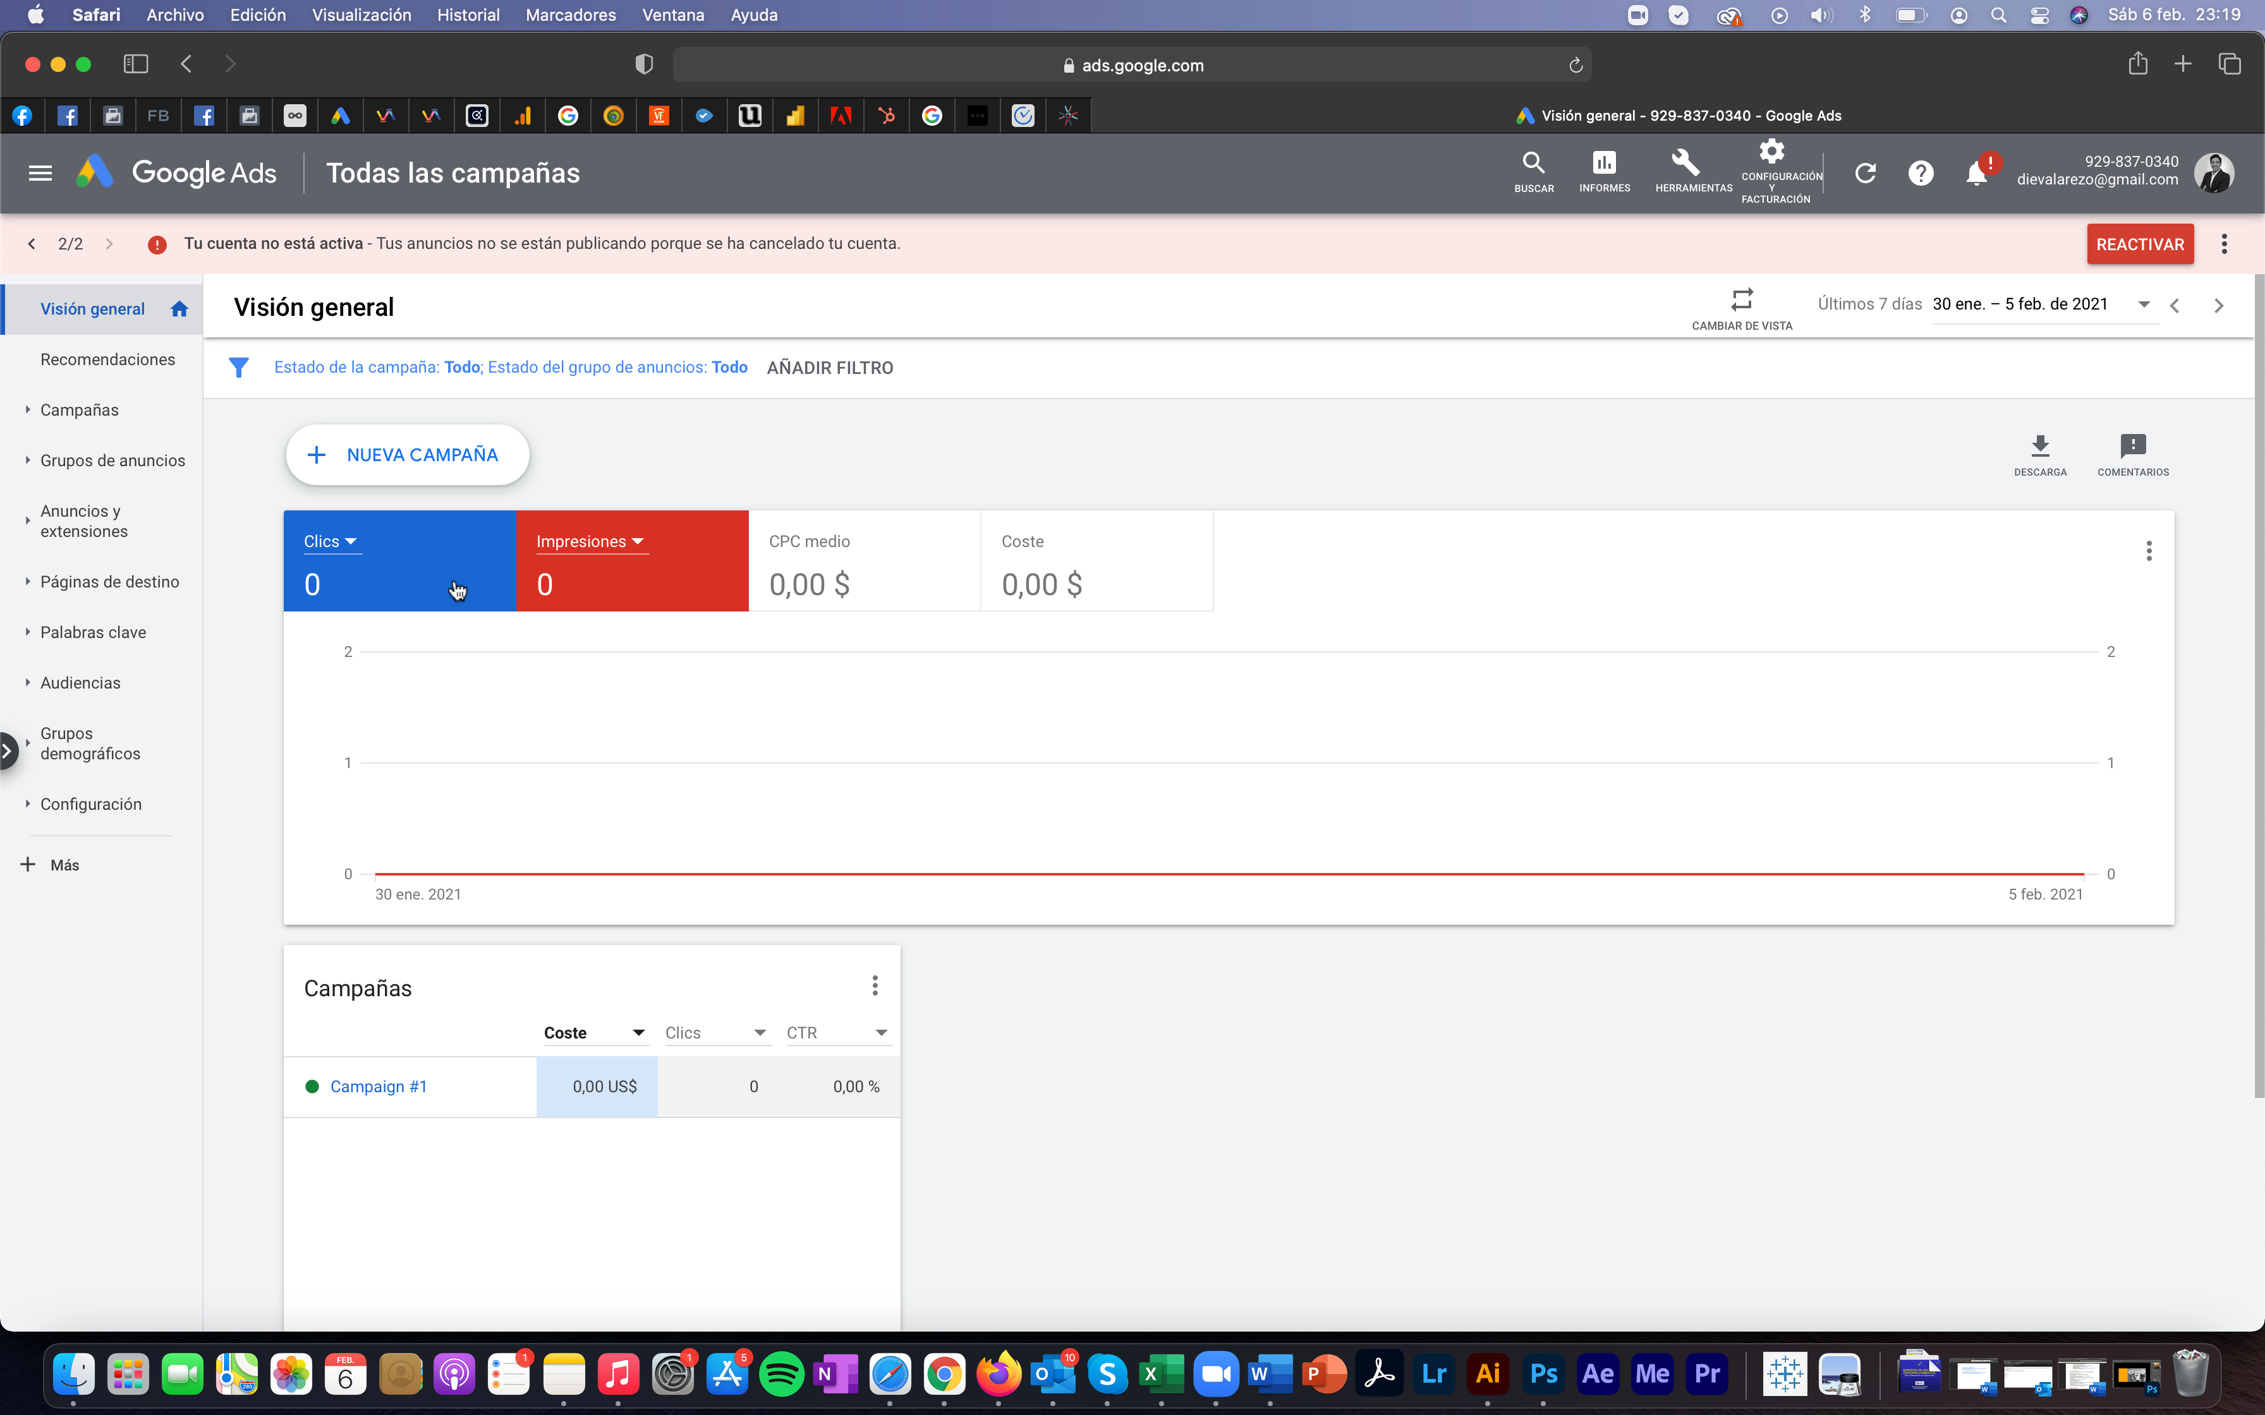Open the Informes reports icon
This screenshot has width=2265, height=1415.
click(1604, 172)
